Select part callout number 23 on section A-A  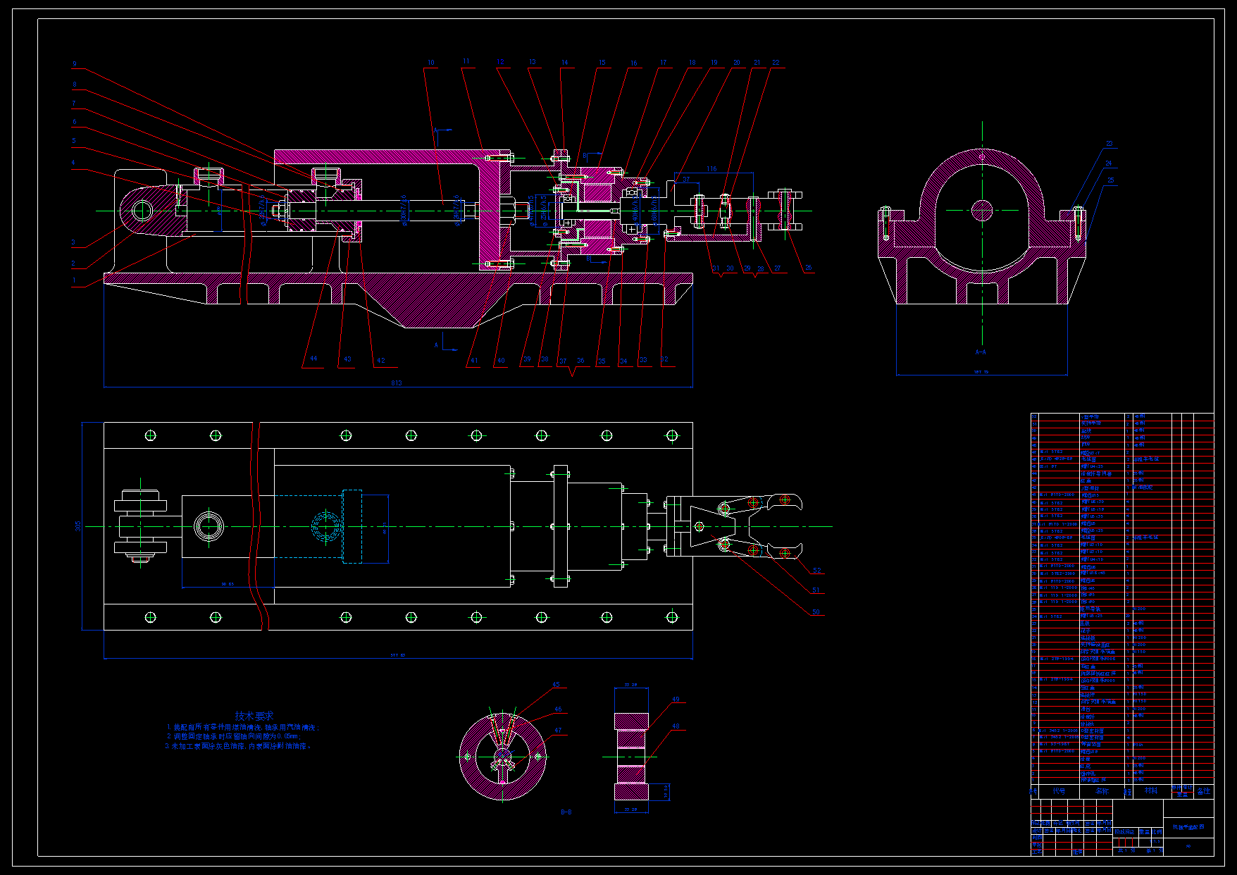pos(1109,144)
